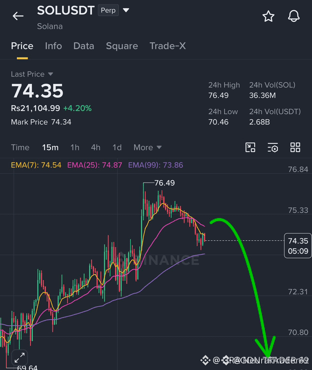Open price alerts via bell icon
Image resolution: width=312 pixels, height=370 pixels.
294,16
